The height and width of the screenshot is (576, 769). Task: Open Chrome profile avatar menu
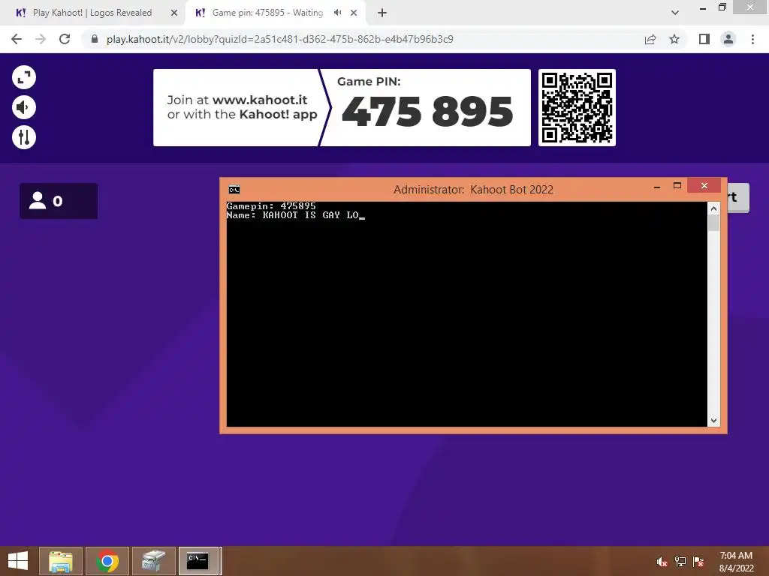coord(728,39)
